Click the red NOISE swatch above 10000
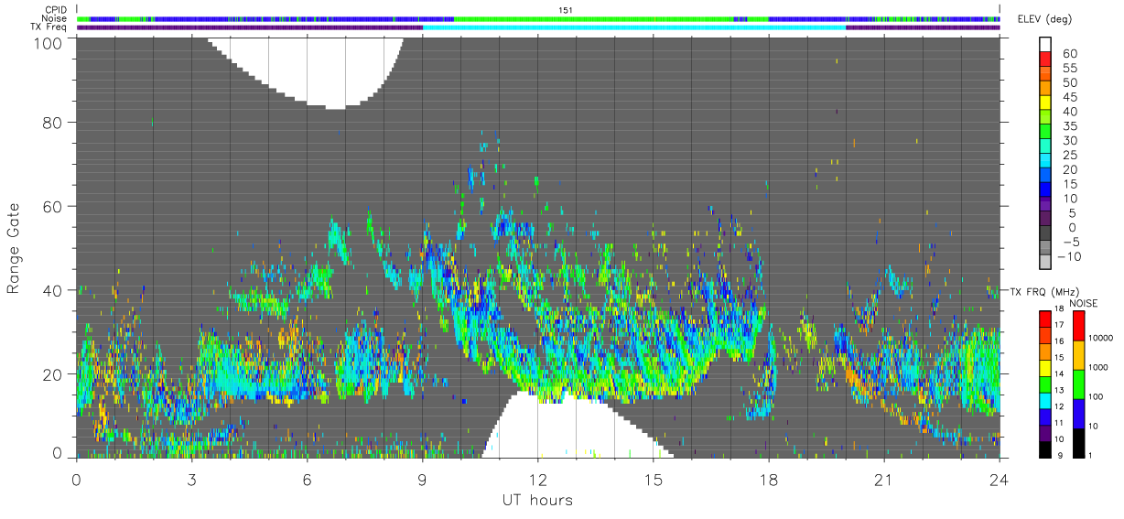The width and height of the screenshot is (1124, 519). point(1077,325)
